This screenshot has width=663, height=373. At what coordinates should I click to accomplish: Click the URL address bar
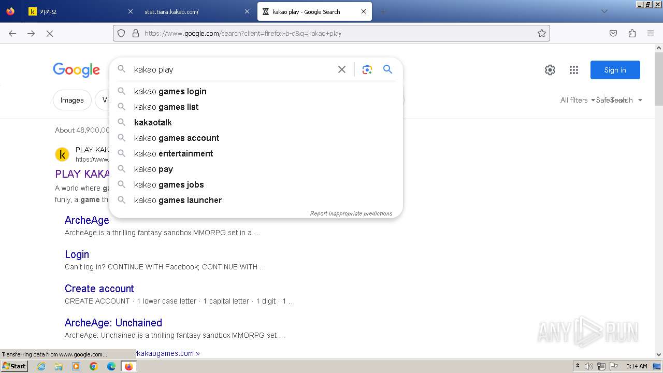coord(331,33)
